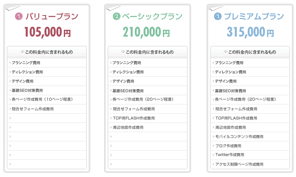Click アクセス制限ページ作成費用 row
This screenshot has height=177, width=296.
[x=250, y=164]
